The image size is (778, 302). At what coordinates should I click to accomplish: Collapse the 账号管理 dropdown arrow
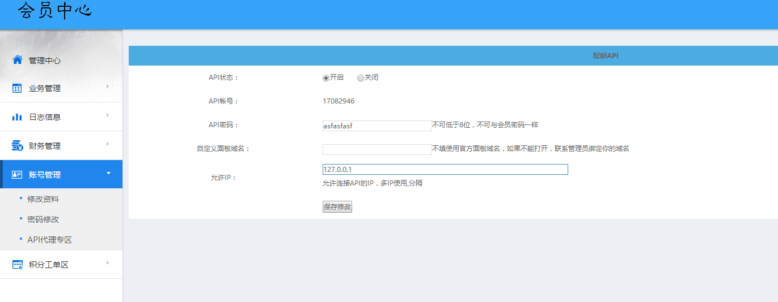[108, 173]
